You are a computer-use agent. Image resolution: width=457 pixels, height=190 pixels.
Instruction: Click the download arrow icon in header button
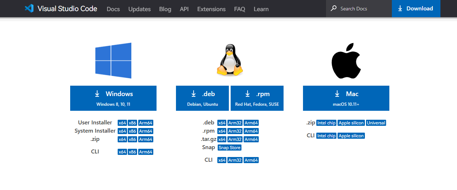tap(400, 9)
